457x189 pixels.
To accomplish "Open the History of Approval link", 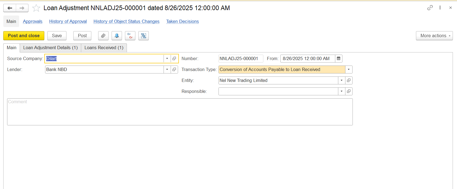I will (x=68, y=21).
